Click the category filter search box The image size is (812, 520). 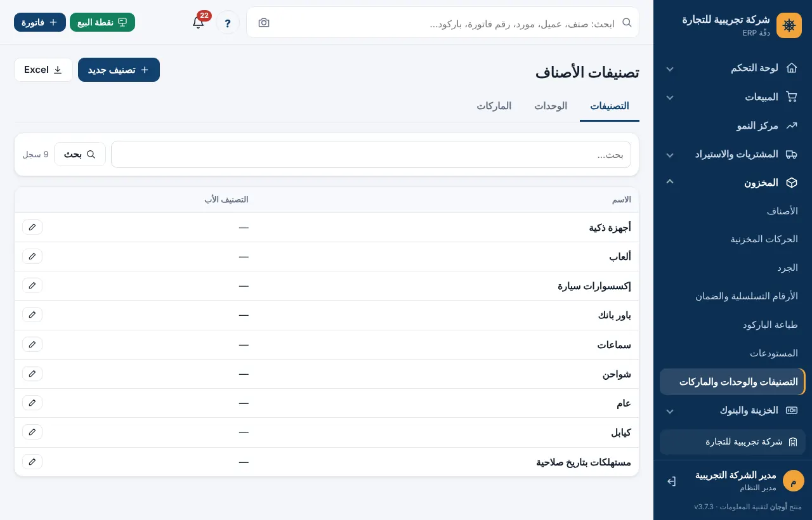click(371, 155)
